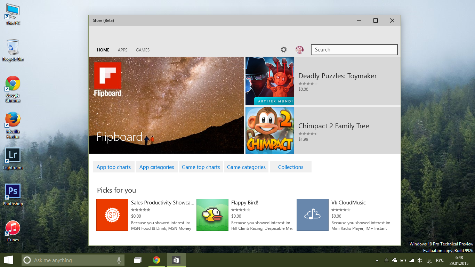Select the Recycle Bin desktop icon
The width and height of the screenshot is (475, 267).
click(13, 50)
